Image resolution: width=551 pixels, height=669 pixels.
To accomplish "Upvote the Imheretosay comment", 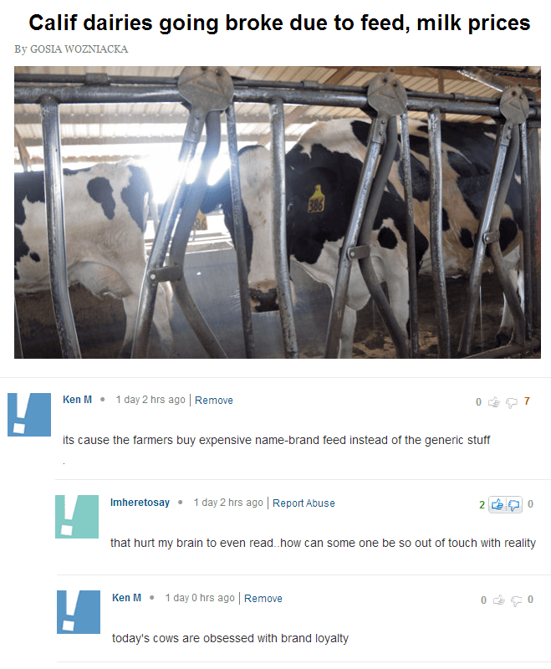I will pos(497,505).
